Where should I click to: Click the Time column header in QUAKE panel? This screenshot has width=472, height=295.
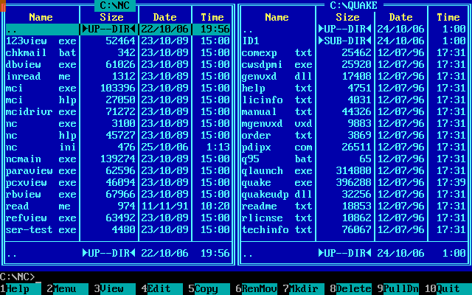point(448,17)
